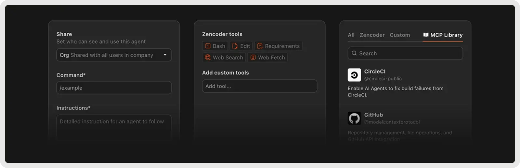The image size is (520, 168).
Task: Open the CircleCI server title
Action: [x=375, y=72]
